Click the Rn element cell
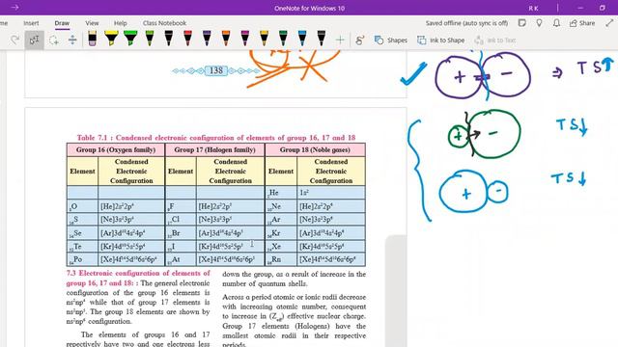618x347 pixels. [281, 259]
